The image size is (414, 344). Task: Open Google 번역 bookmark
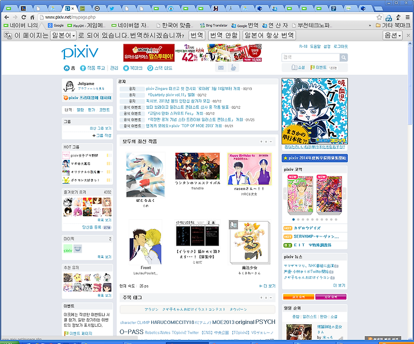coord(245,25)
